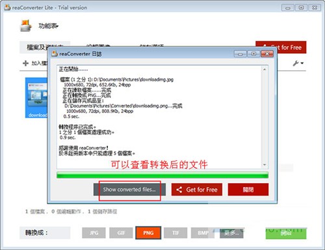This screenshot has width=325, height=250.
Task: Click the green conversion progress bar
Action: pos(162,175)
